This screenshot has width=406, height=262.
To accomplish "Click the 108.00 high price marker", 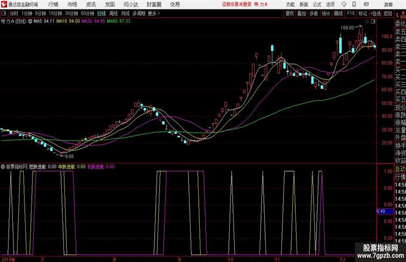I will (347, 28).
